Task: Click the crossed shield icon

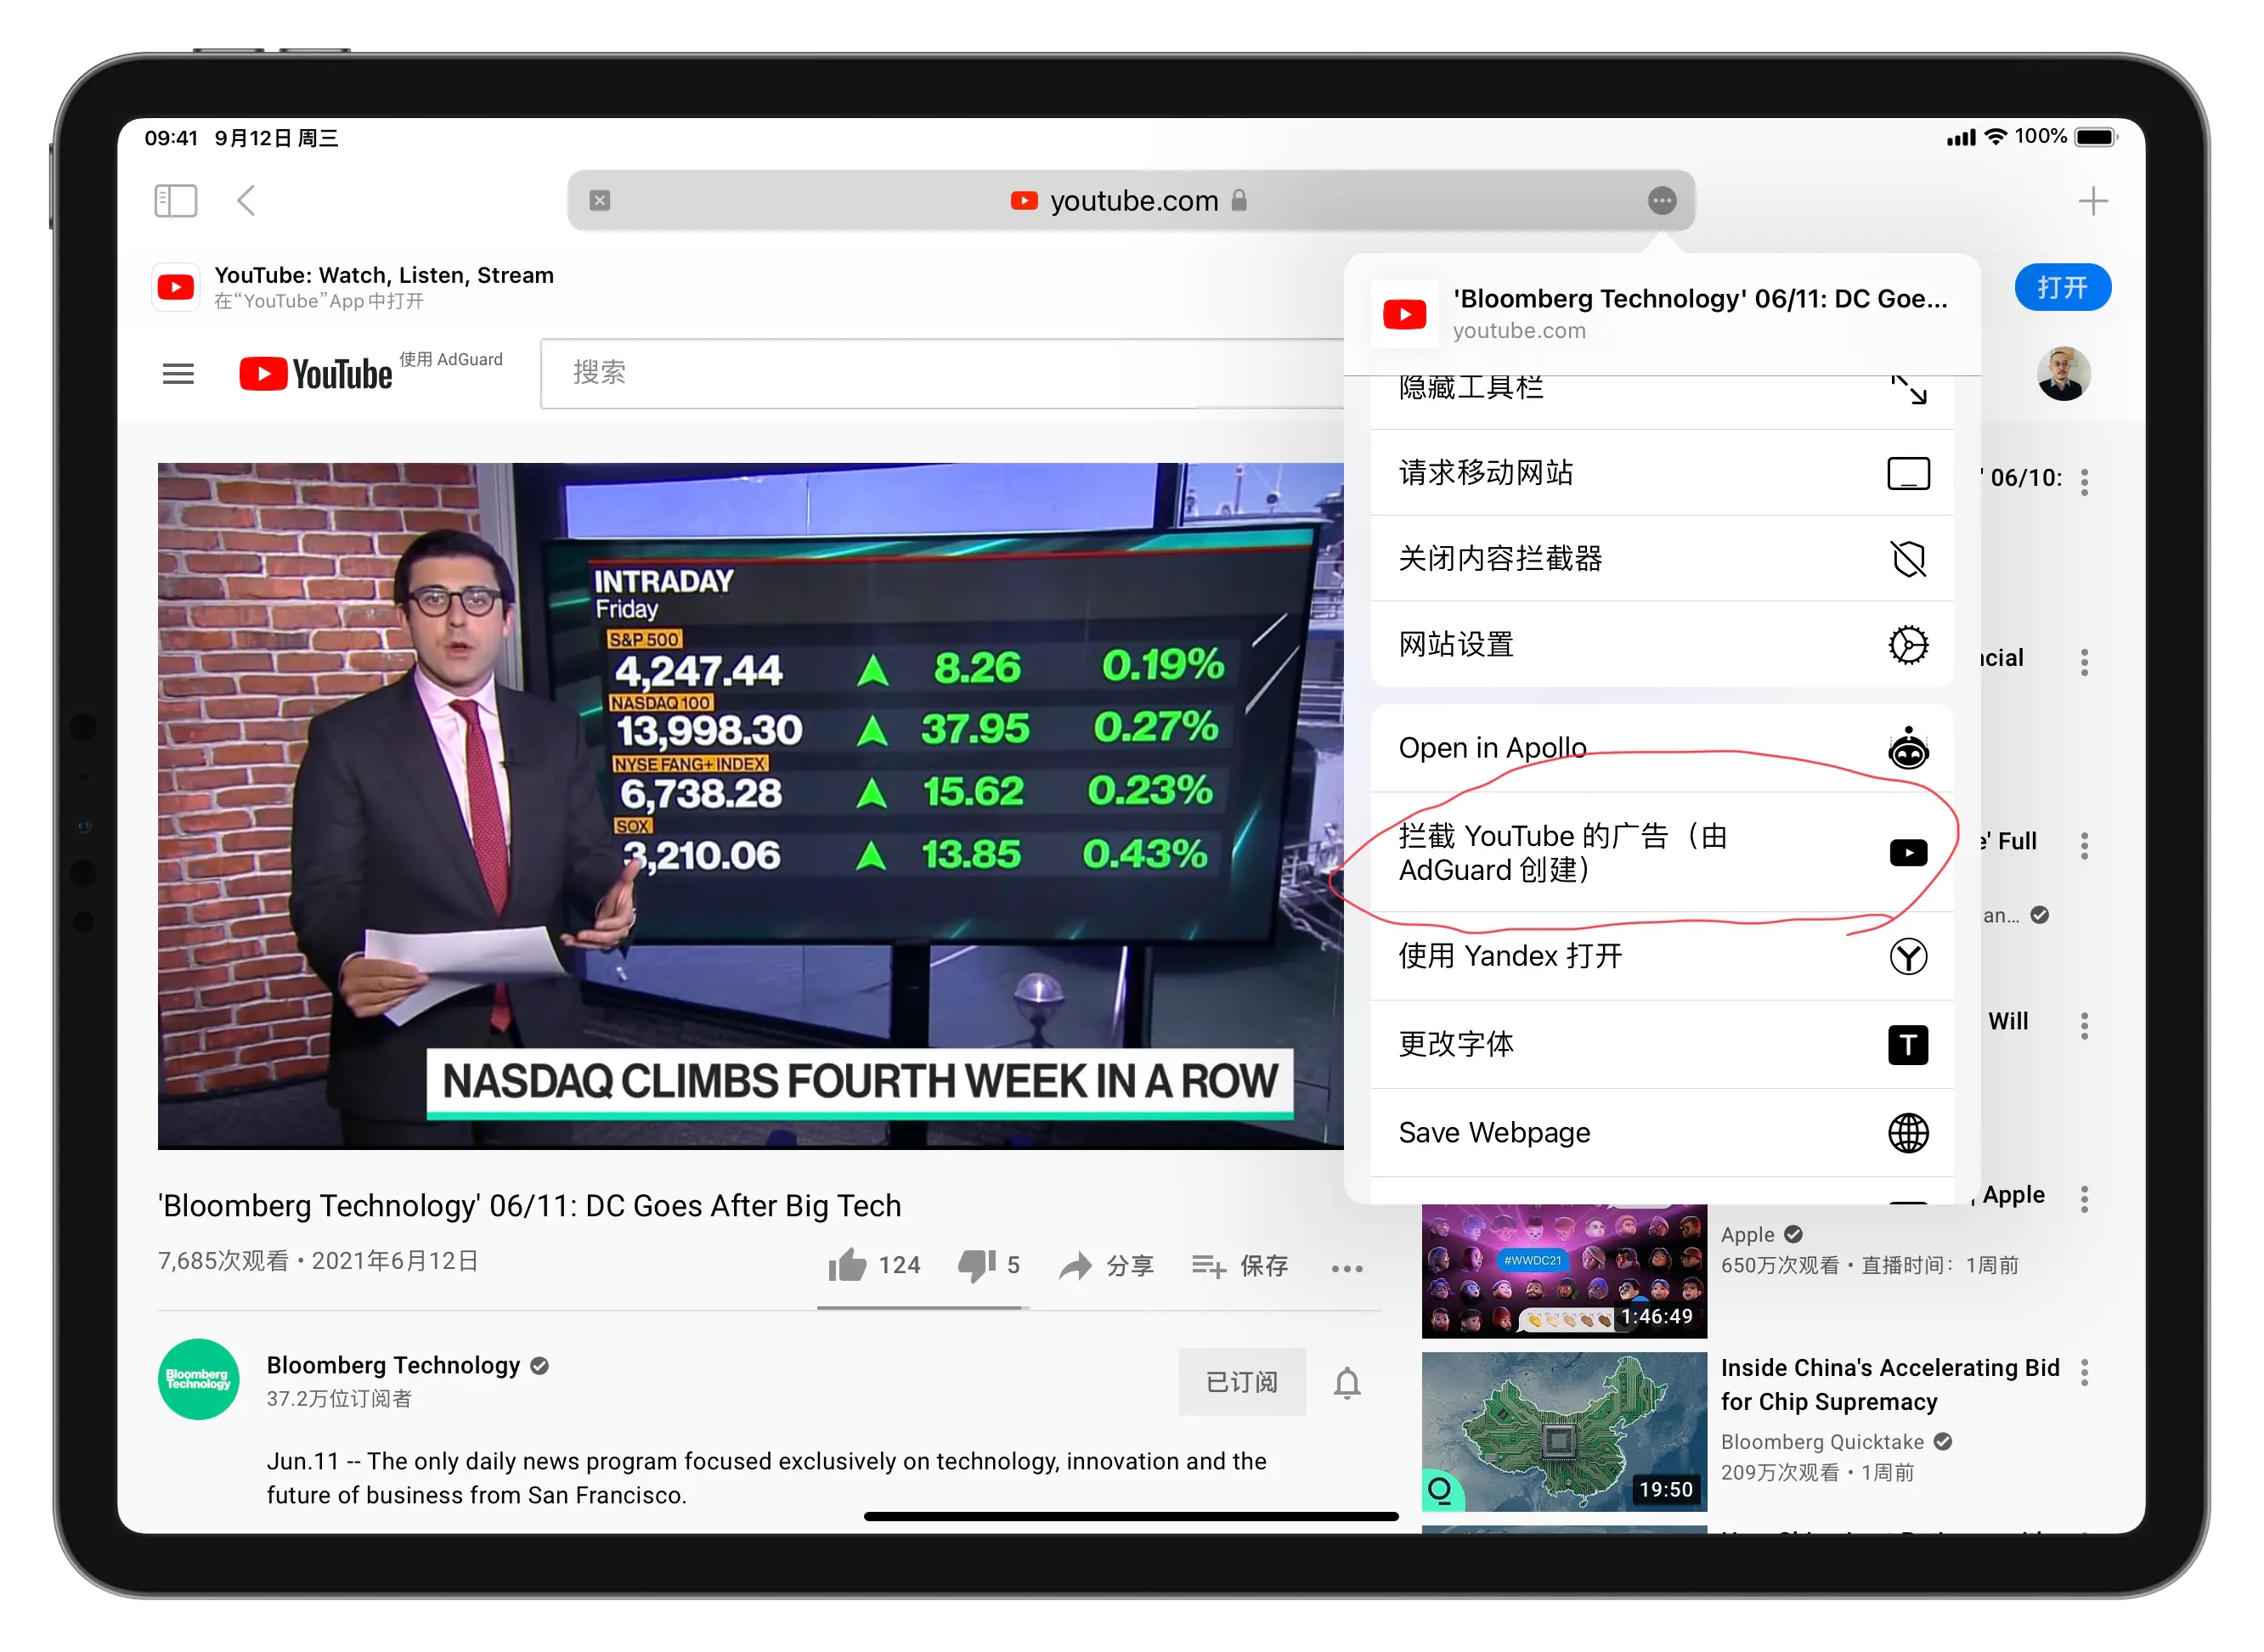Action: click(1908, 559)
